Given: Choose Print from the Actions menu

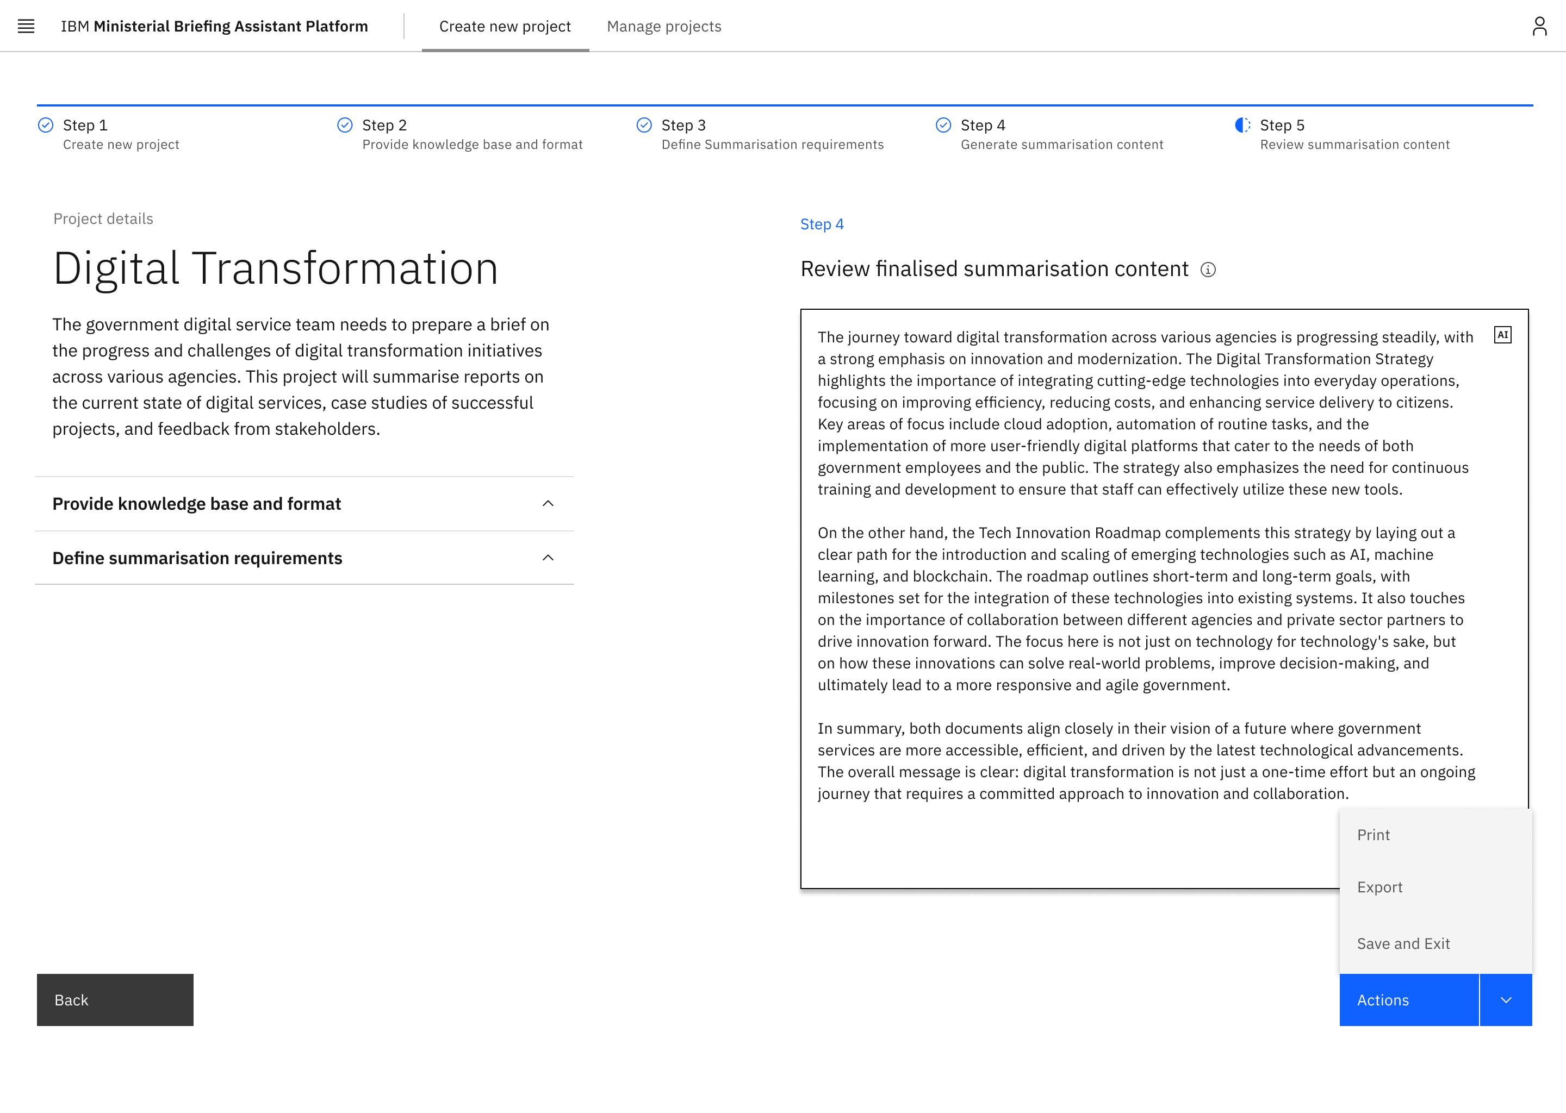Looking at the screenshot, I should [x=1435, y=835].
